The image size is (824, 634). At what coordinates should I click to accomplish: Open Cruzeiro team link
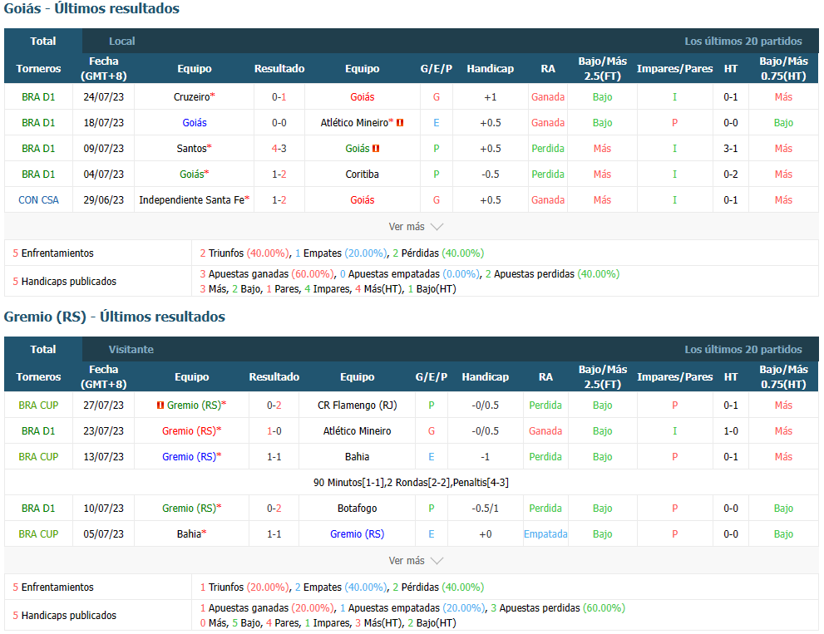point(192,97)
